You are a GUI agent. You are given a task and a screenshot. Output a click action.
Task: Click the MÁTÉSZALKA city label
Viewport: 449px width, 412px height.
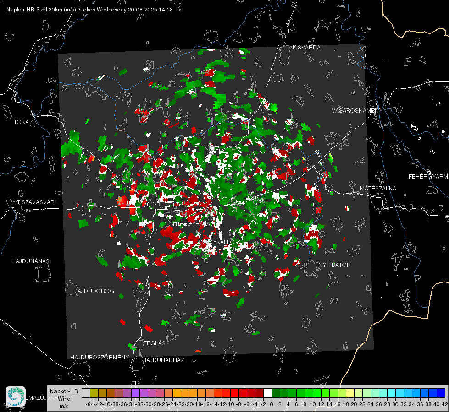tap(378, 189)
